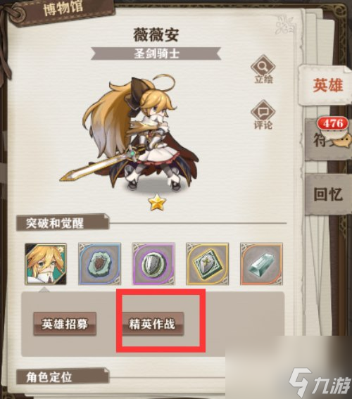This screenshot has width=352, height=399.
Task: Click the 英雄招募 button
Action: click(x=65, y=324)
